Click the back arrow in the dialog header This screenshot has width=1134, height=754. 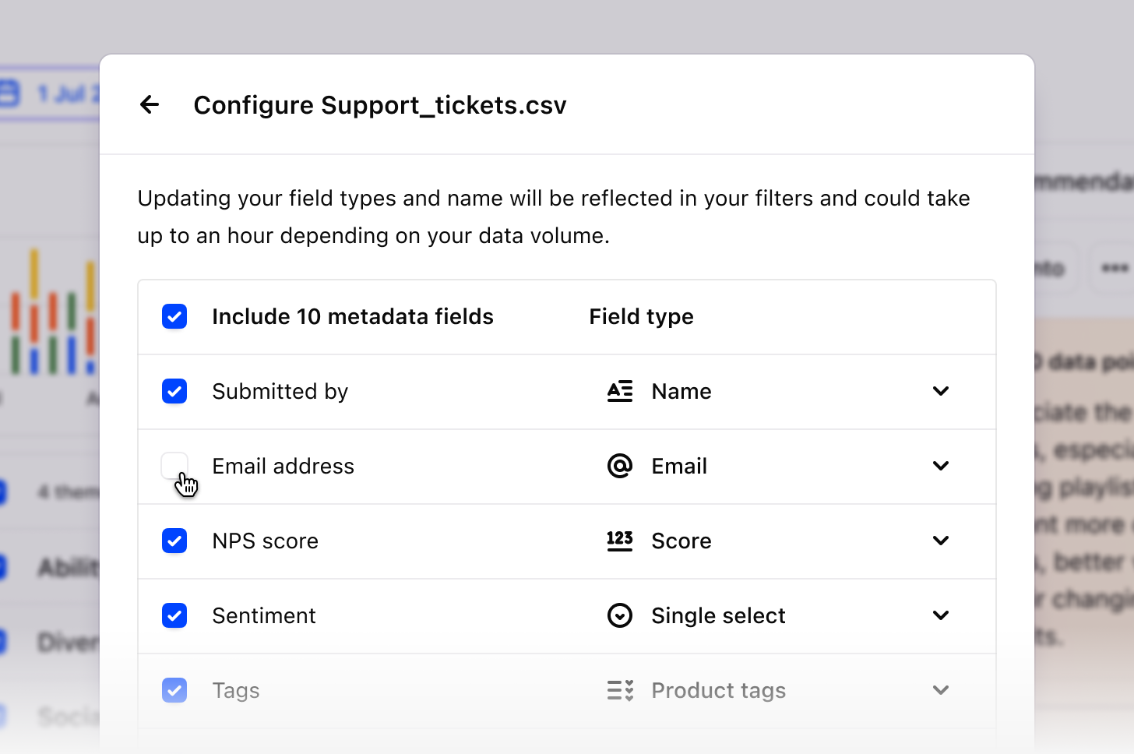(149, 104)
